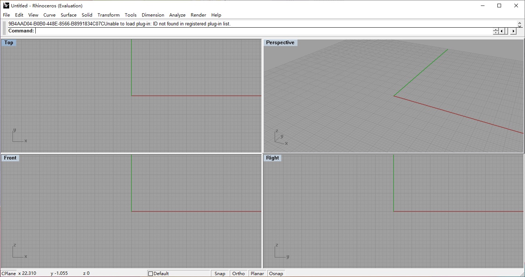Viewport: 525px width, 277px height.
Task: Click the command line up stepper arrow
Action: [x=496, y=29]
